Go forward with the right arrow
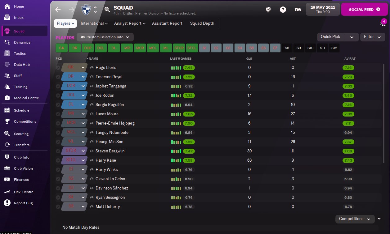 pyautogui.click(x=71, y=10)
